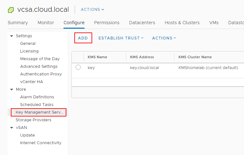Open the ACTIONS dropdown in the KMS toolbar

pyautogui.click(x=164, y=38)
